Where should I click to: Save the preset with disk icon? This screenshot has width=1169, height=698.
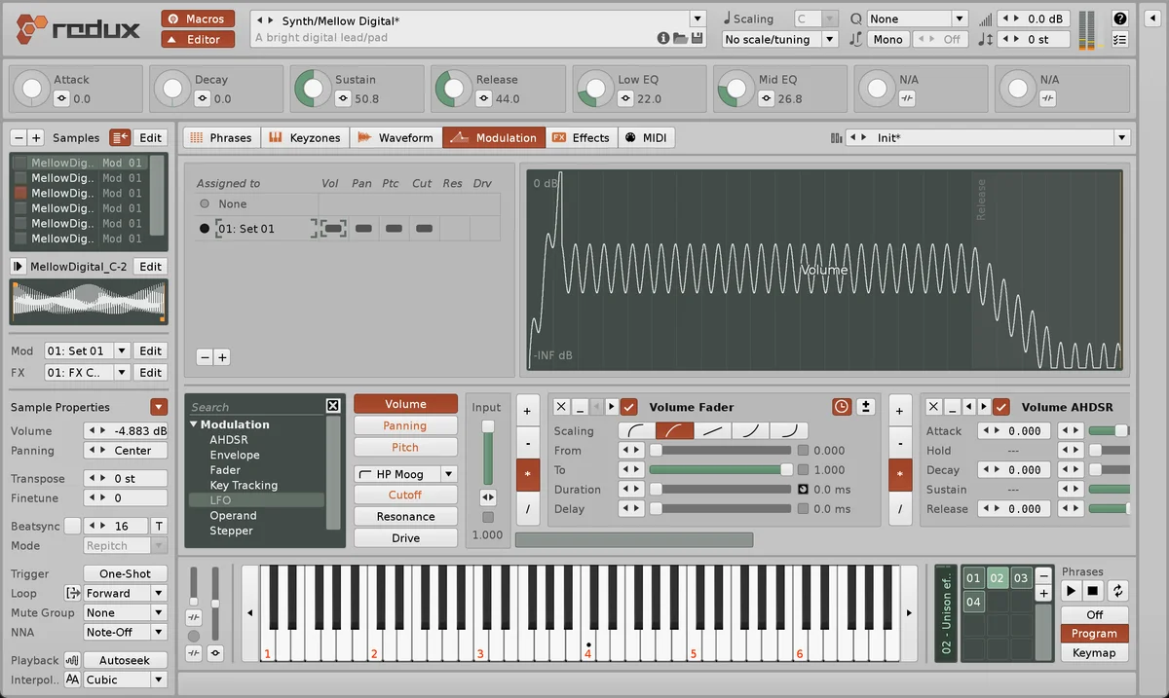point(697,39)
